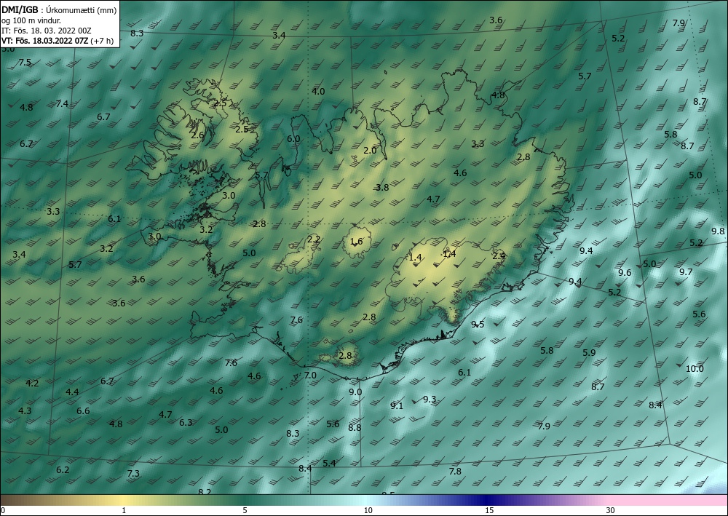
Task: Click the legend tick label '5'
Action: pyautogui.click(x=245, y=510)
